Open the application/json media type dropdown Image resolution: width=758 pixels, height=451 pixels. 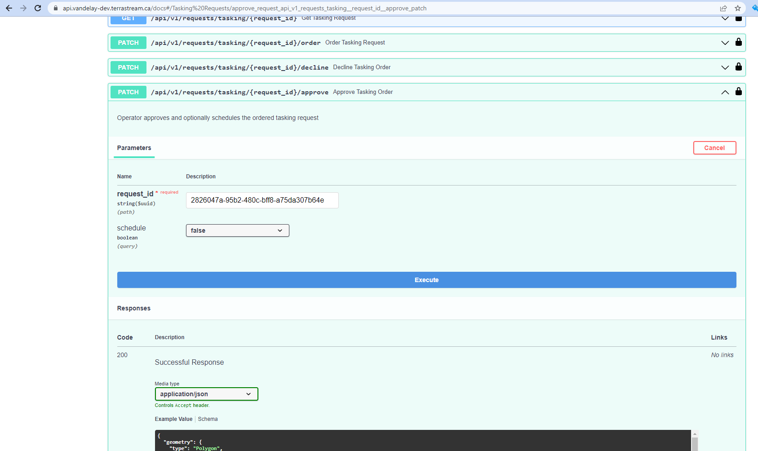tap(207, 394)
